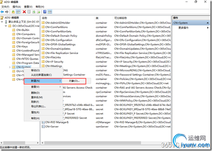The width and height of the screenshot is (212, 151).
Task: Click 更多操作 in the actions pane
Action: [184, 28]
